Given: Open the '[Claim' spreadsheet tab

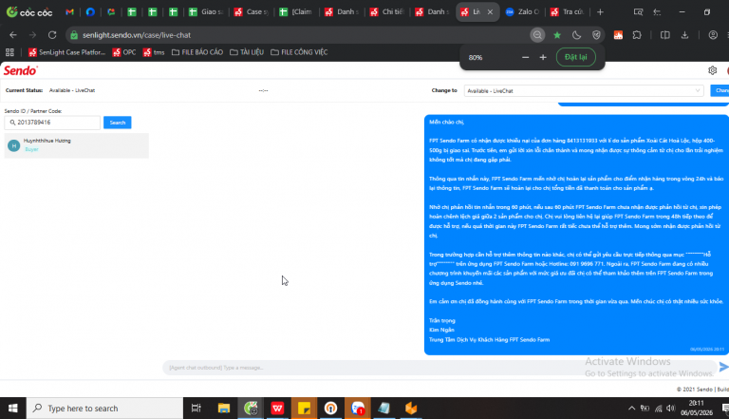Looking at the screenshot, I should [x=296, y=12].
